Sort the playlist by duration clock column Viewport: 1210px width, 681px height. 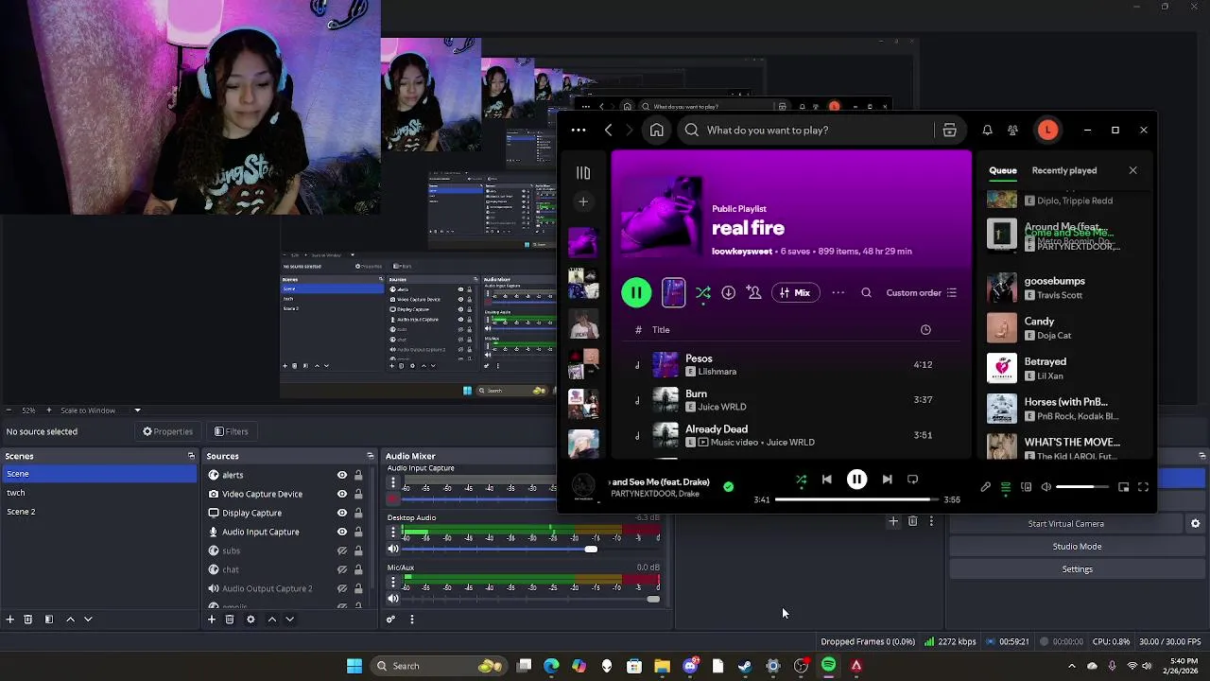(x=925, y=330)
